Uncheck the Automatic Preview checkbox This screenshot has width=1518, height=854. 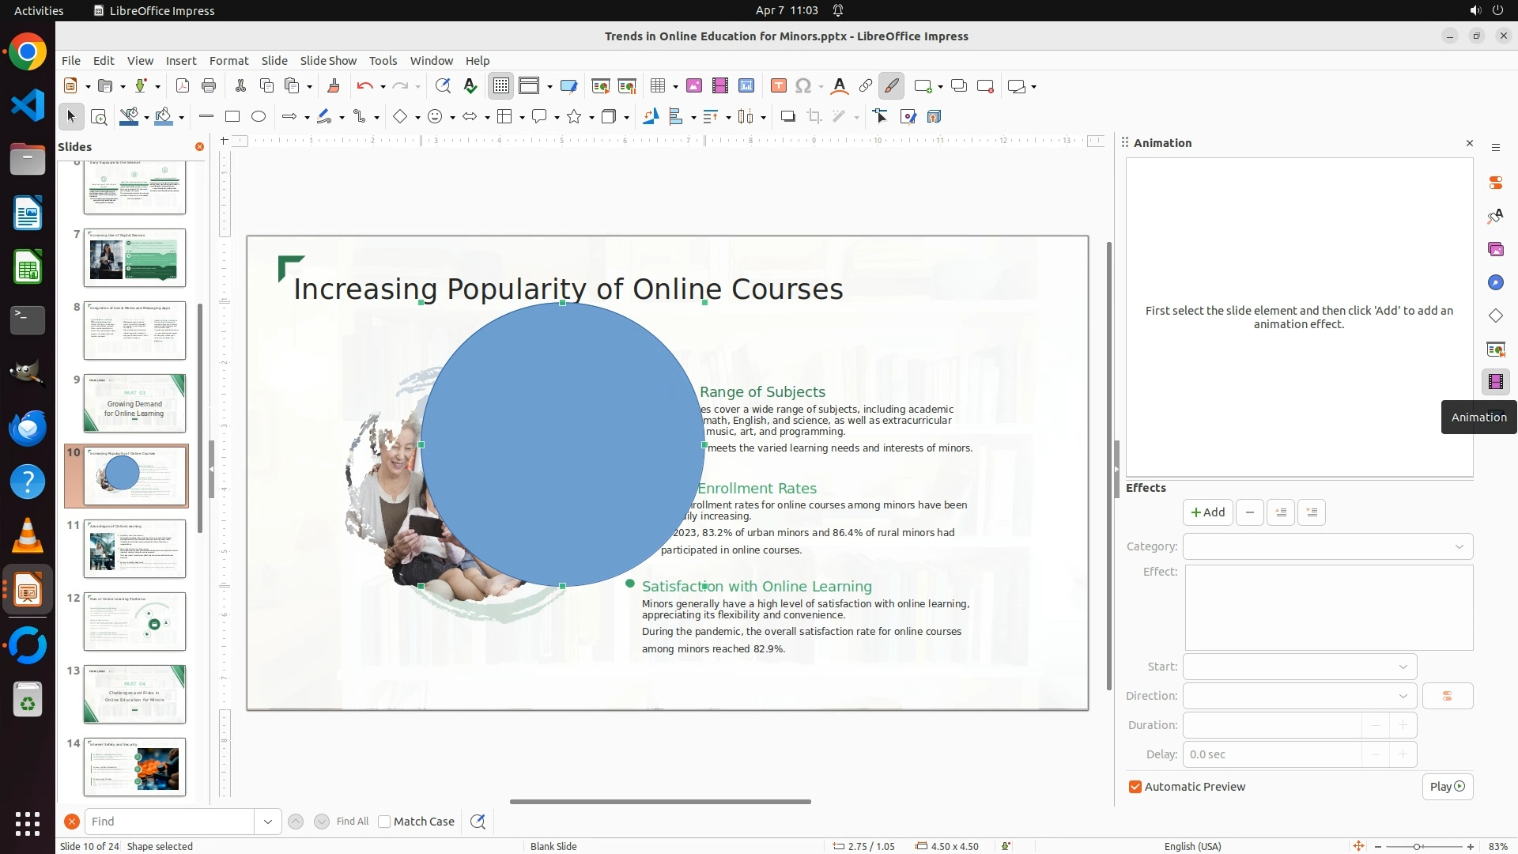point(1135,787)
